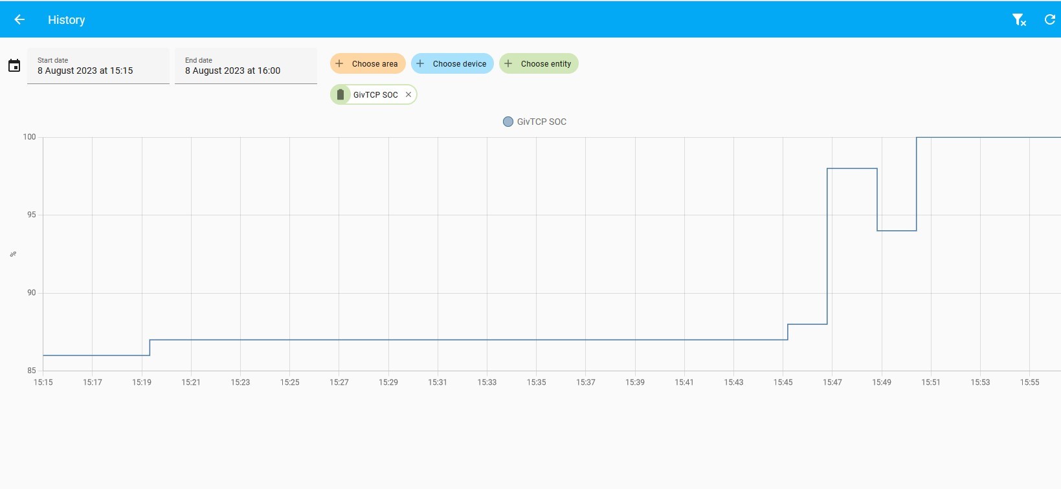The height and width of the screenshot is (489, 1061).
Task: Click the Start date field
Action: [x=98, y=66]
